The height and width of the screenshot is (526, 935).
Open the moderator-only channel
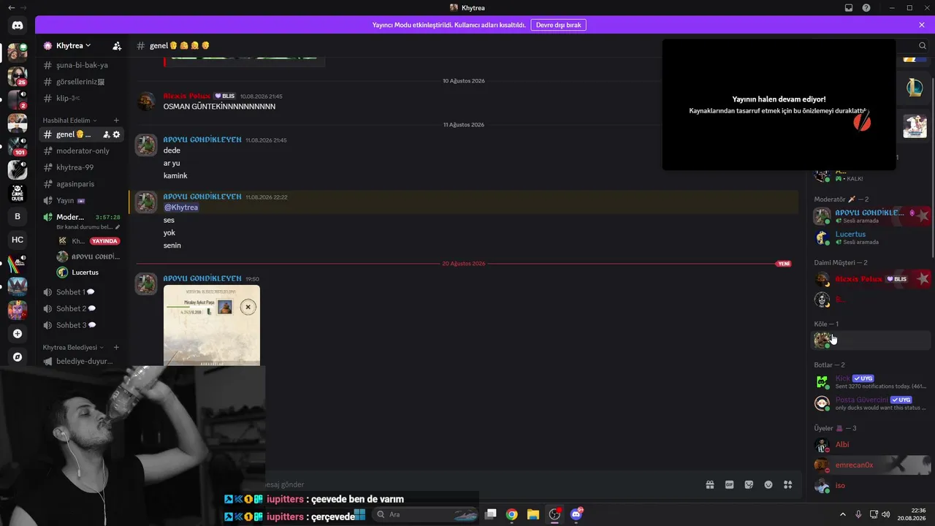(82, 151)
